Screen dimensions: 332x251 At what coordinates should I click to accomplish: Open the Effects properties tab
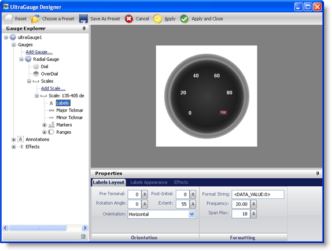tap(181, 182)
